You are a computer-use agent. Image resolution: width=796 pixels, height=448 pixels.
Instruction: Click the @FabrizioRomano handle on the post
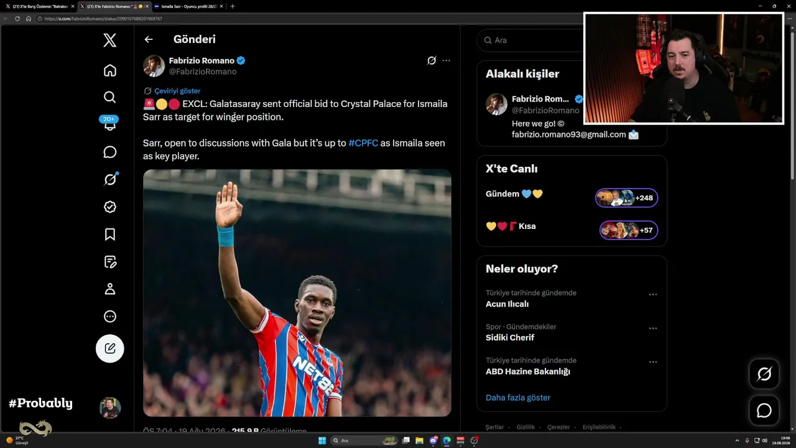click(x=203, y=72)
